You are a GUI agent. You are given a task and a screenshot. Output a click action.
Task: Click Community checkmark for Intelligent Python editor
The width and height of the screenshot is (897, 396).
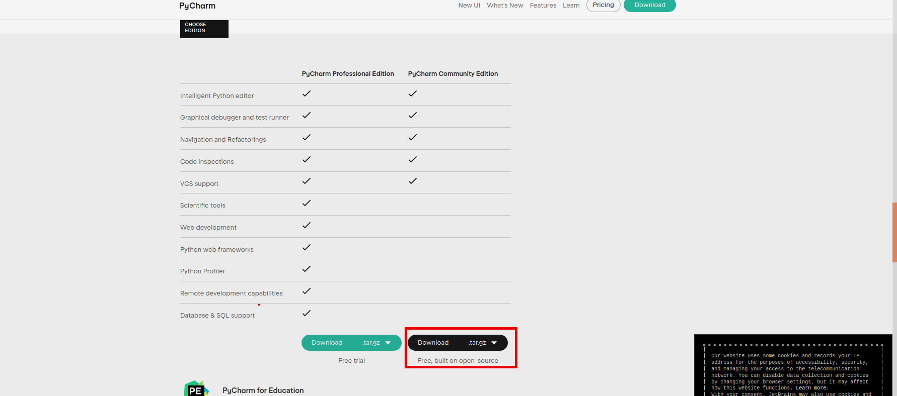413,93
